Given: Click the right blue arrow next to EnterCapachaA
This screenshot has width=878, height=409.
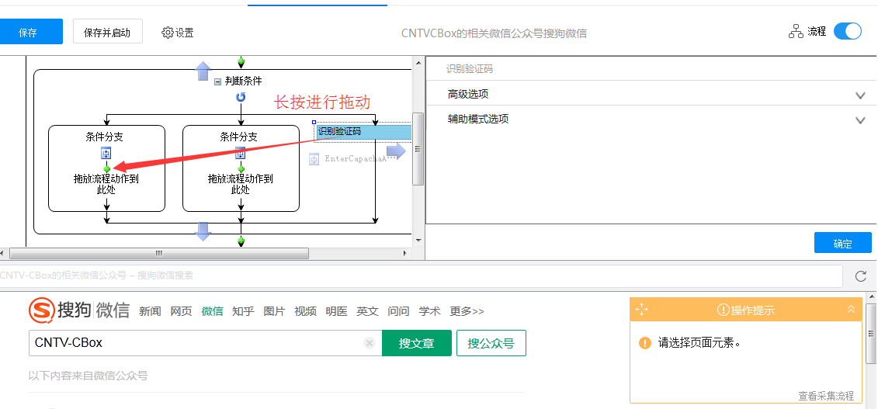Looking at the screenshot, I should 396,151.
